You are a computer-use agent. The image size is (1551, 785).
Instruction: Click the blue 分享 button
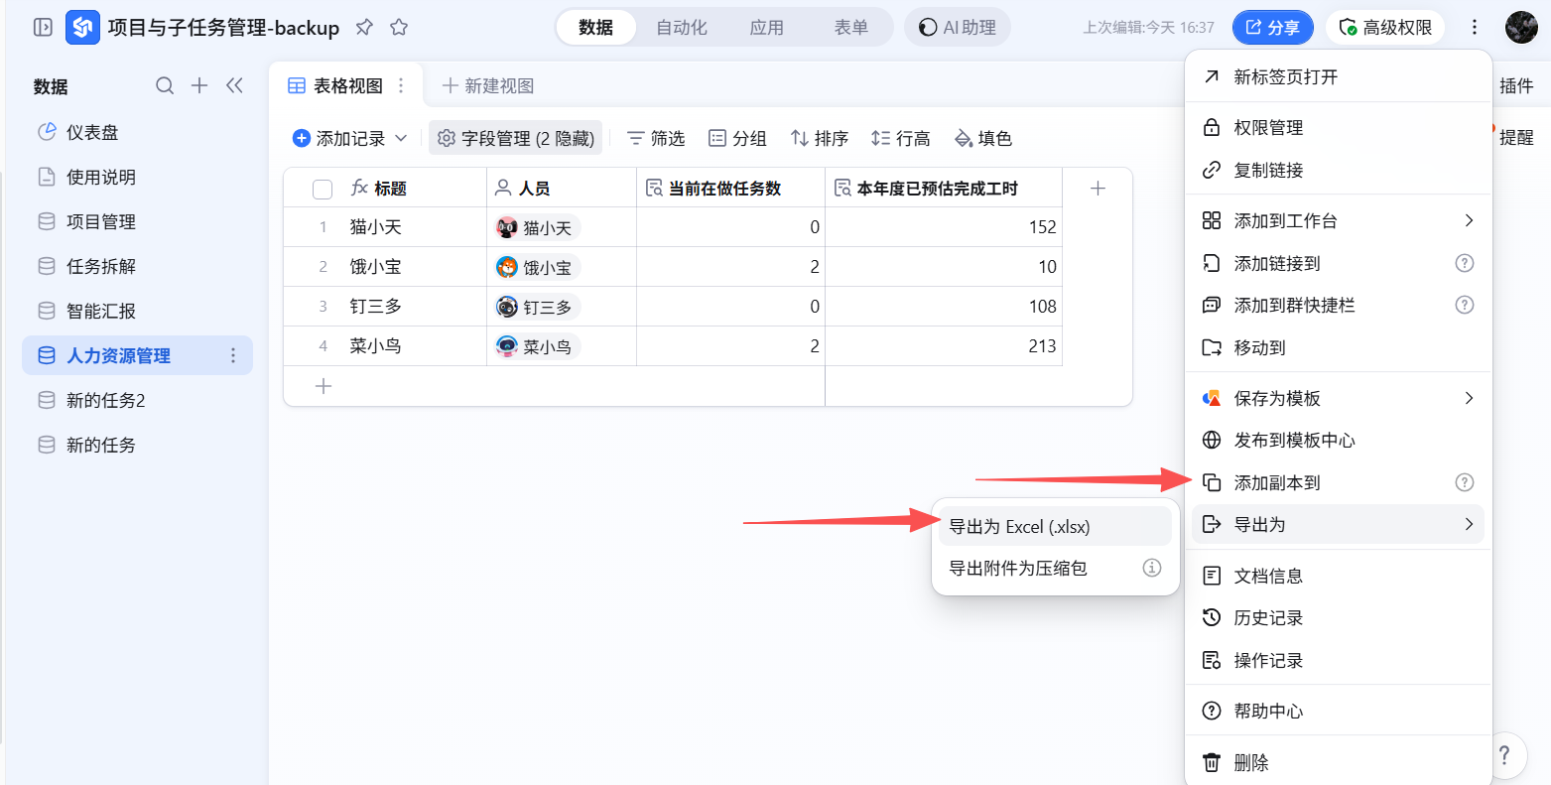pos(1272,28)
